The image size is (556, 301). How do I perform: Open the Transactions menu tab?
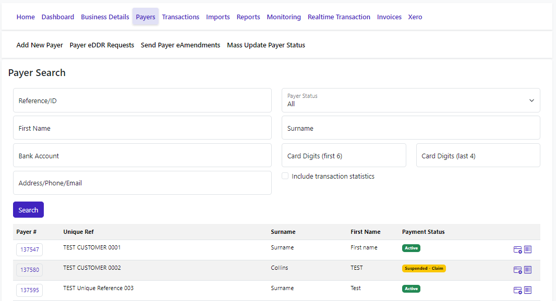180,17
